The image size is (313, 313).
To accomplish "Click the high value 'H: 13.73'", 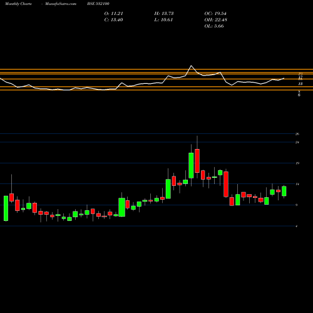I will 164,14.
